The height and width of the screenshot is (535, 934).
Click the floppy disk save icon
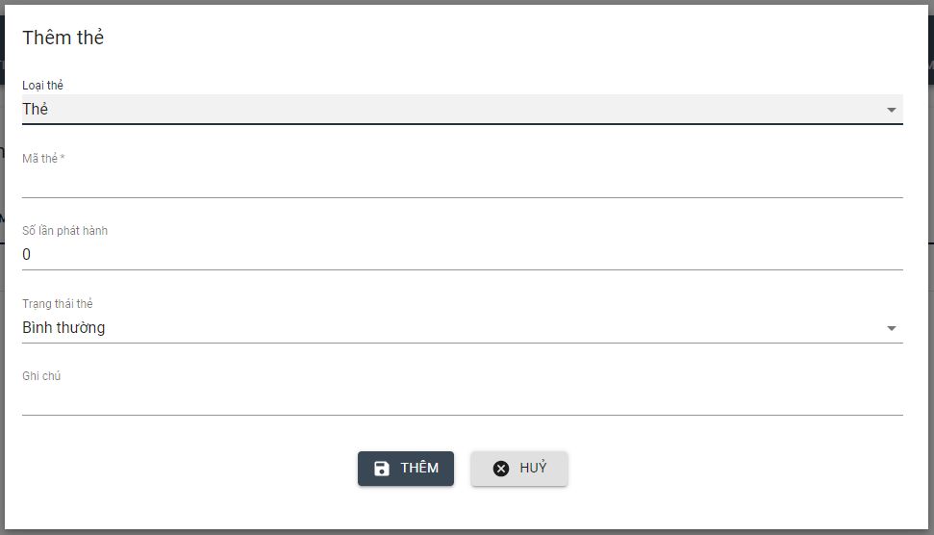click(382, 469)
